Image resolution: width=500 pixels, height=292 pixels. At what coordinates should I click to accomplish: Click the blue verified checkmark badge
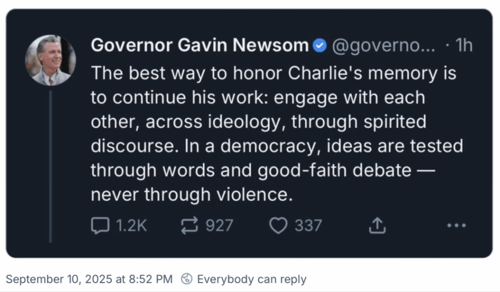point(319,46)
